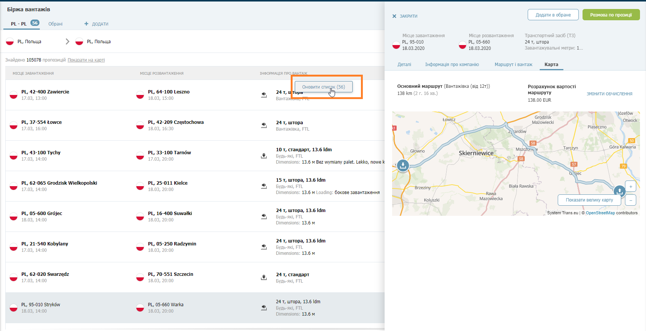This screenshot has width=646, height=331.
Task: Click Розмова по прозиції button
Action: (611, 15)
